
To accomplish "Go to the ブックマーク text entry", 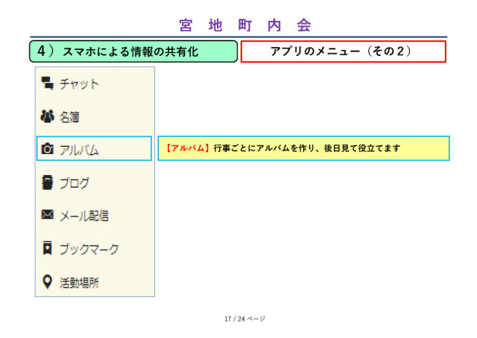I will click(x=89, y=249).
